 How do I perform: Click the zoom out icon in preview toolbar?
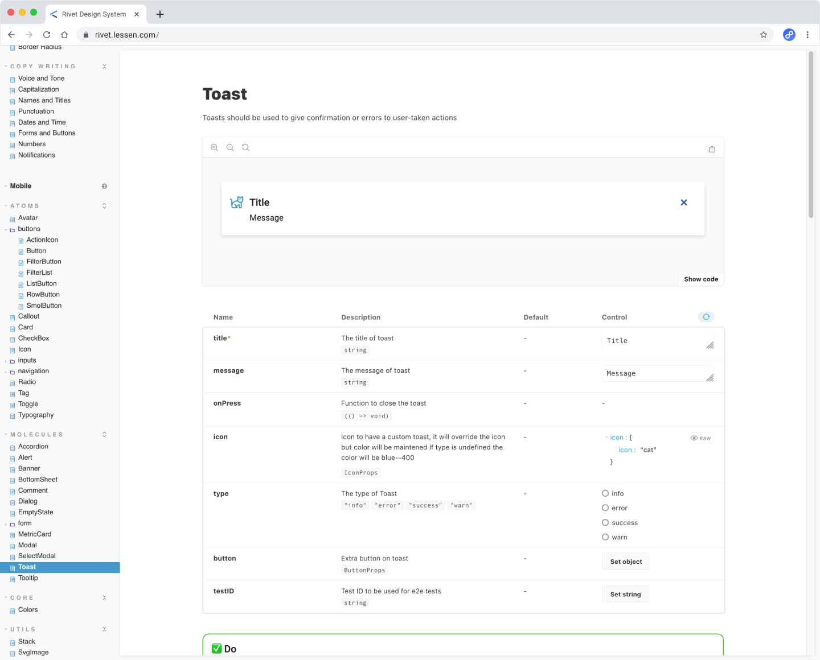click(x=230, y=147)
